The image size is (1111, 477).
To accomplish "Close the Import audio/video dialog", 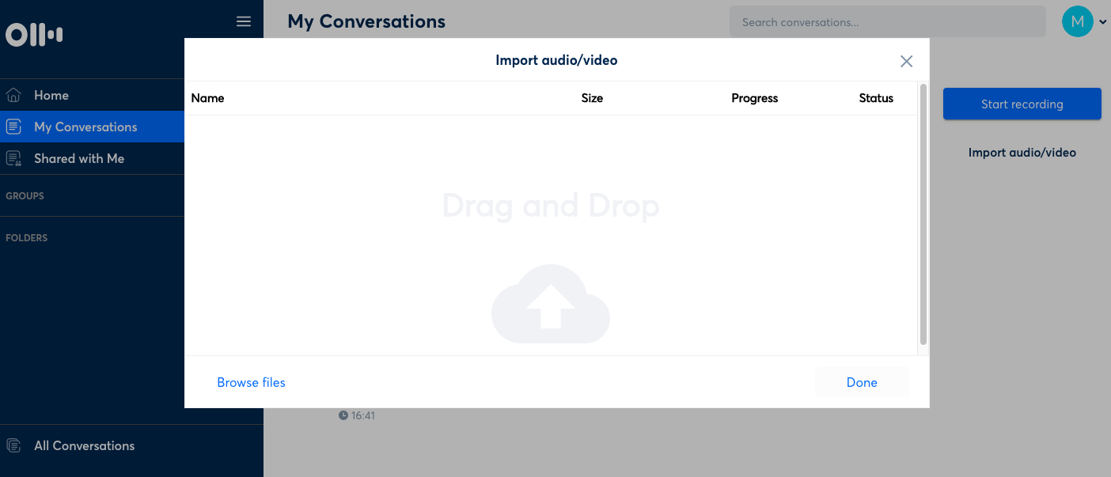I will tap(906, 60).
